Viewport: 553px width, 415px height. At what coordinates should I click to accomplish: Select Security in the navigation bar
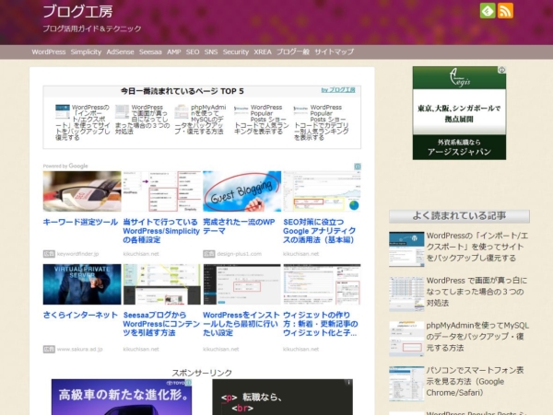point(236,52)
